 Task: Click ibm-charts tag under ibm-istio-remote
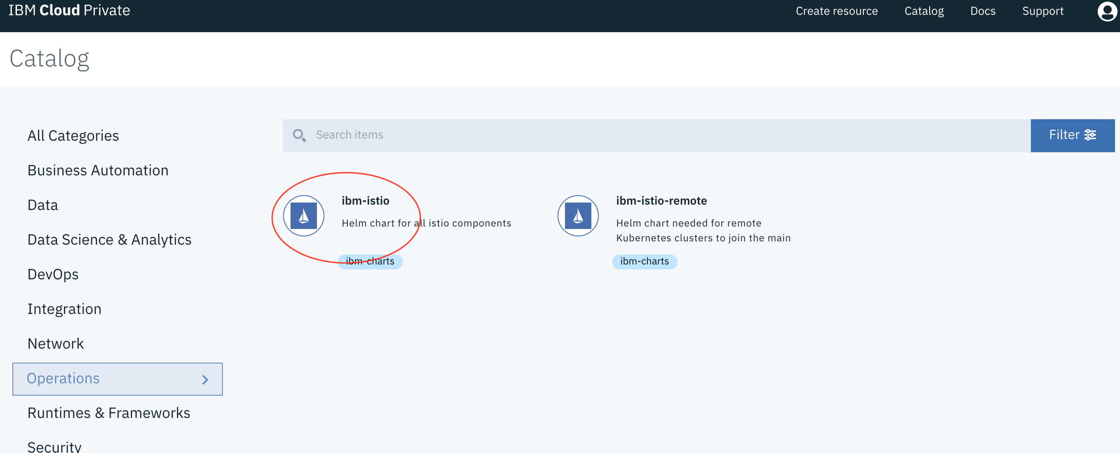click(x=644, y=261)
